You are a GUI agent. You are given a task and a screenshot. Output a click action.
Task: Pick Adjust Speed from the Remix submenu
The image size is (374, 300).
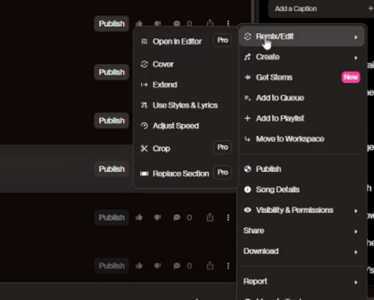175,126
